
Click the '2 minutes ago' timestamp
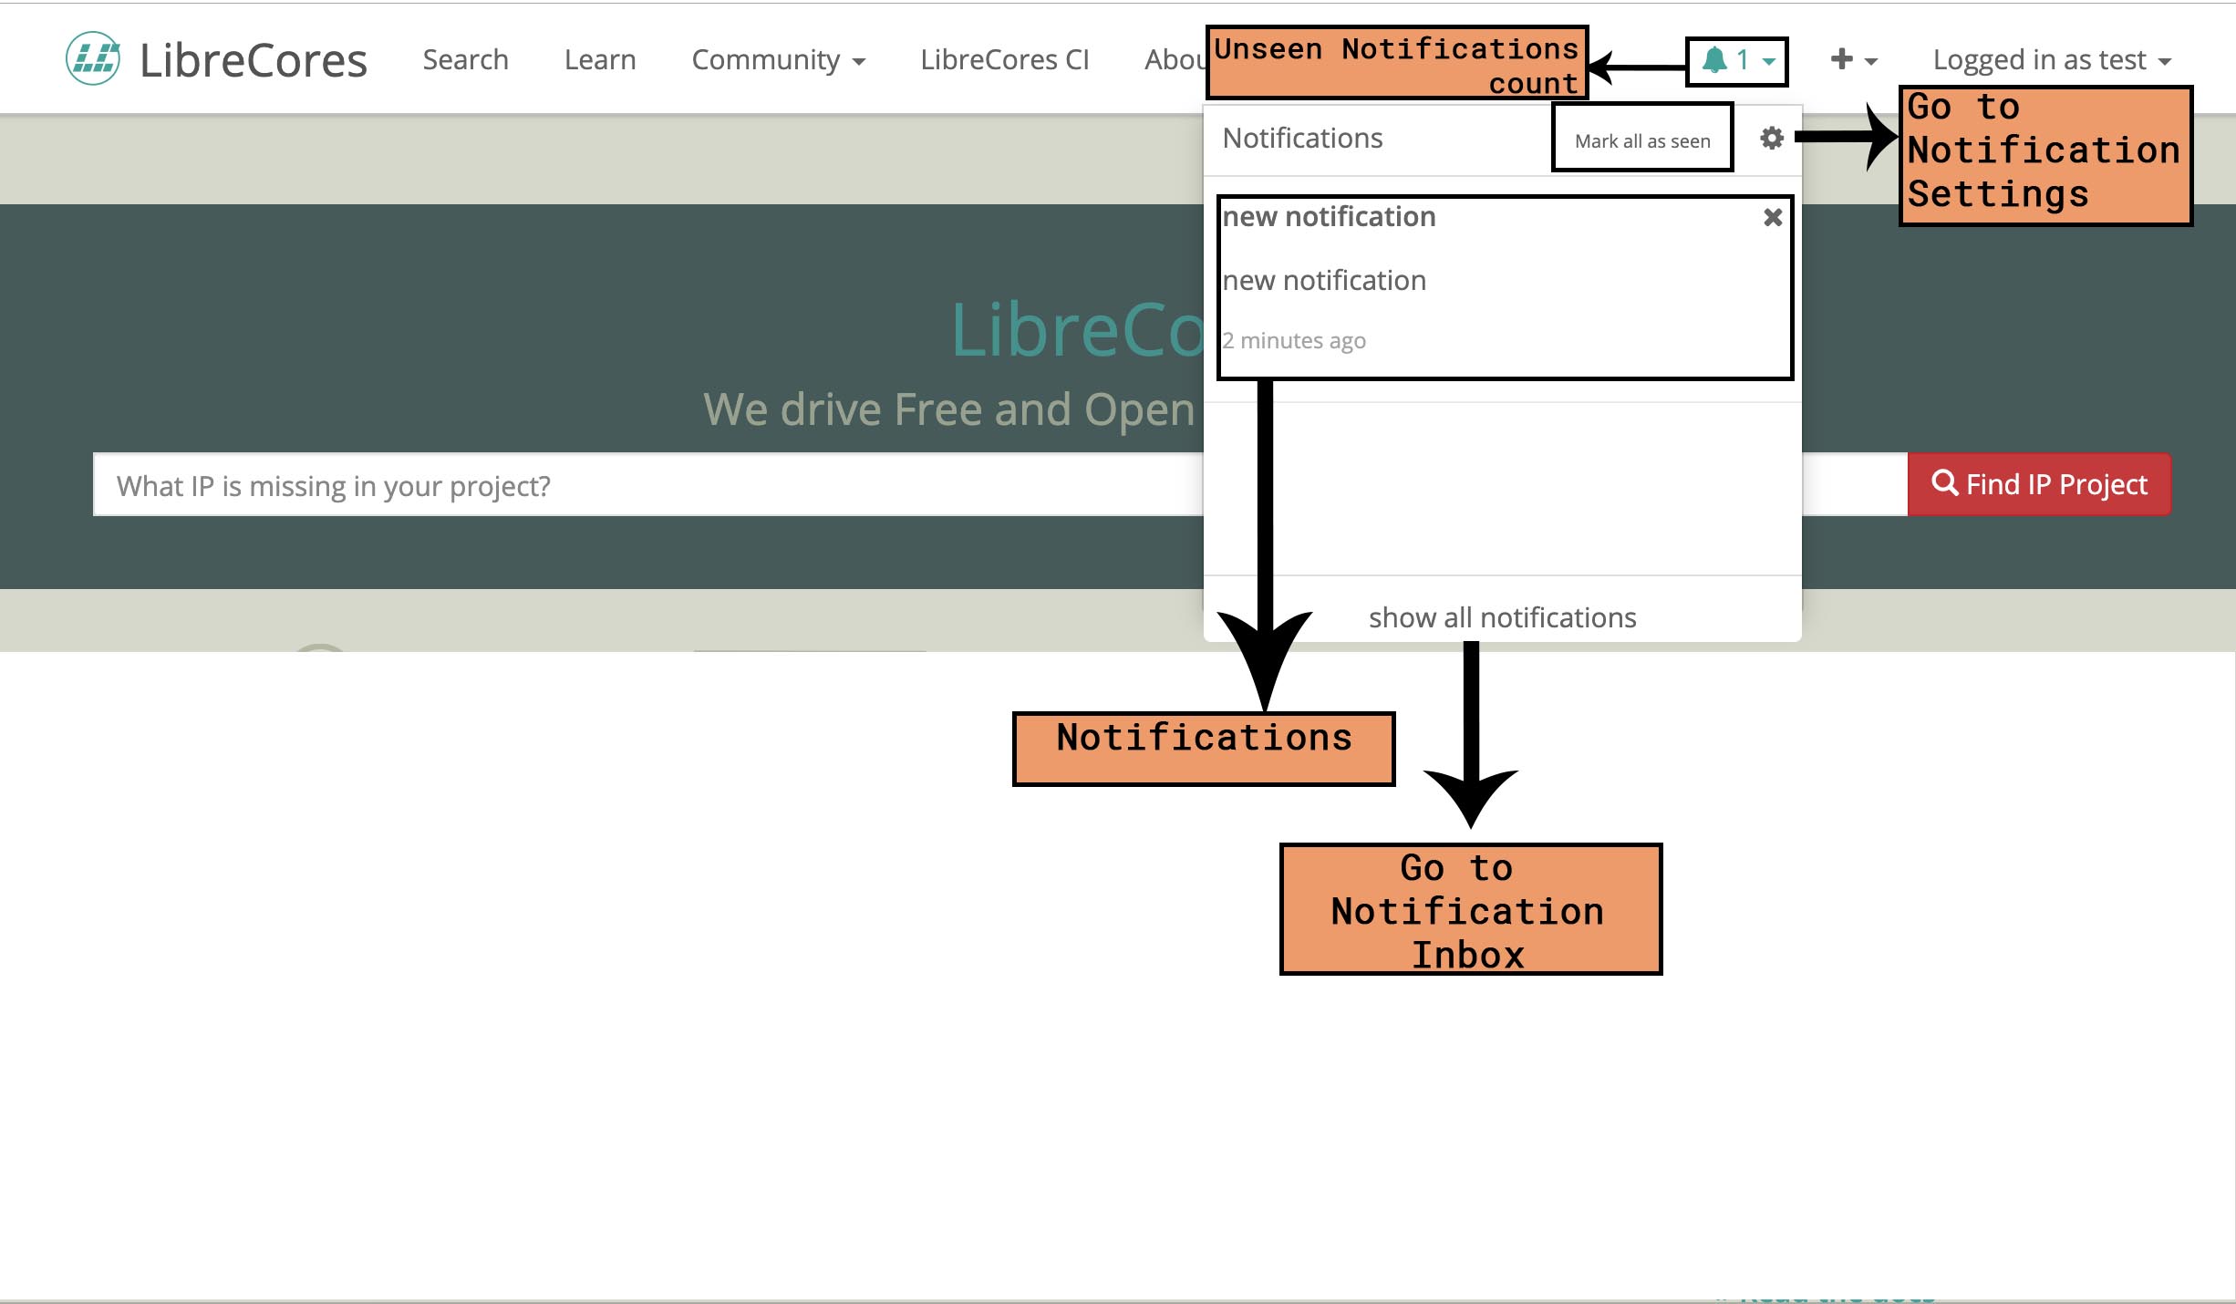[1294, 341]
